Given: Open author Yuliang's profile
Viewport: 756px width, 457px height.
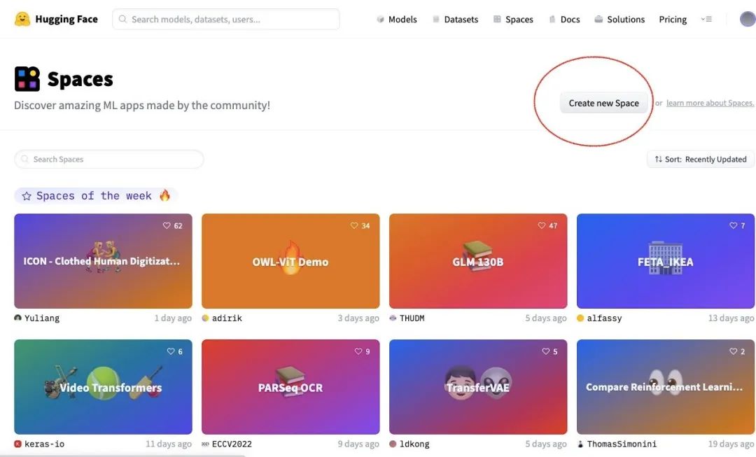Looking at the screenshot, I should (x=42, y=318).
